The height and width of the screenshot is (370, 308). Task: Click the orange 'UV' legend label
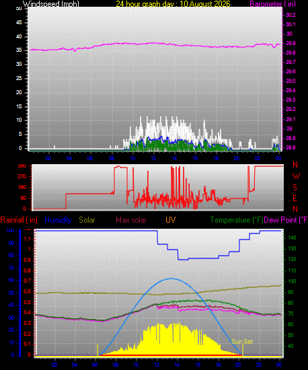(170, 220)
